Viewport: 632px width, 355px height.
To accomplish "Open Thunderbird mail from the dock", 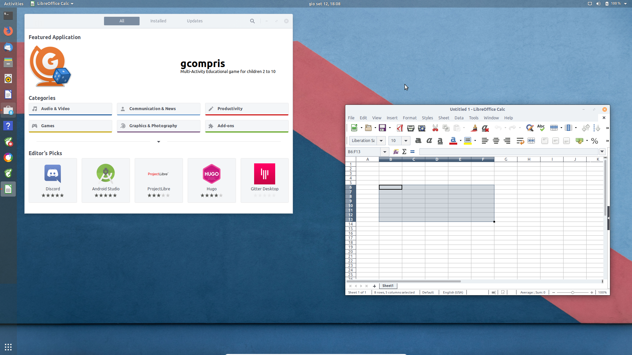I will click(x=8, y=47).
